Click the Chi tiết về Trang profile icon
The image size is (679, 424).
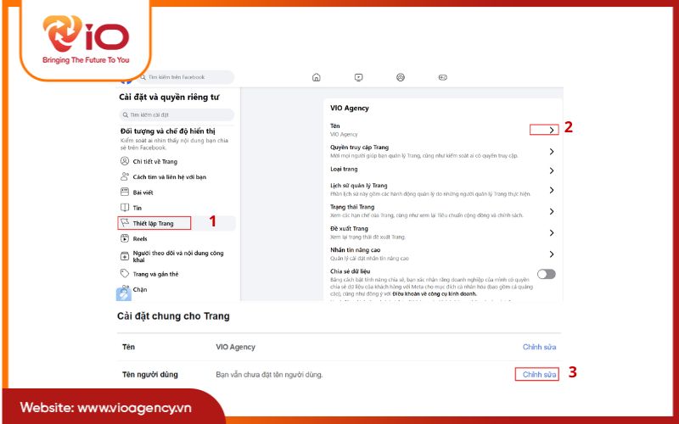pos(125,161)
